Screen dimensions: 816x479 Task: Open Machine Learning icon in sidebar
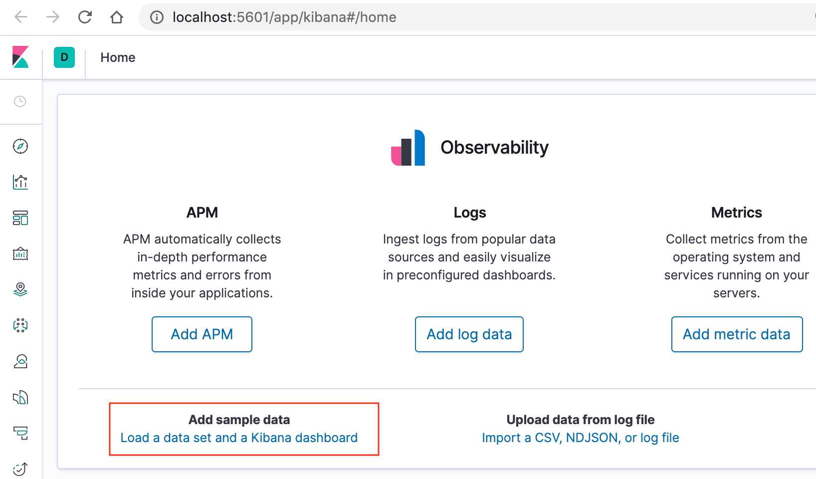[20, 325]
